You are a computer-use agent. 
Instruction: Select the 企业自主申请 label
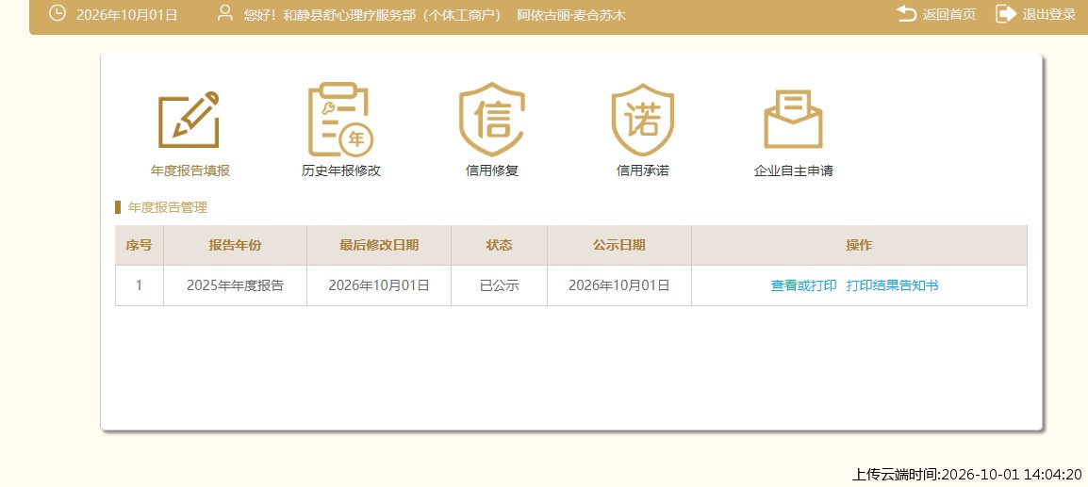(x=793, y=170)
